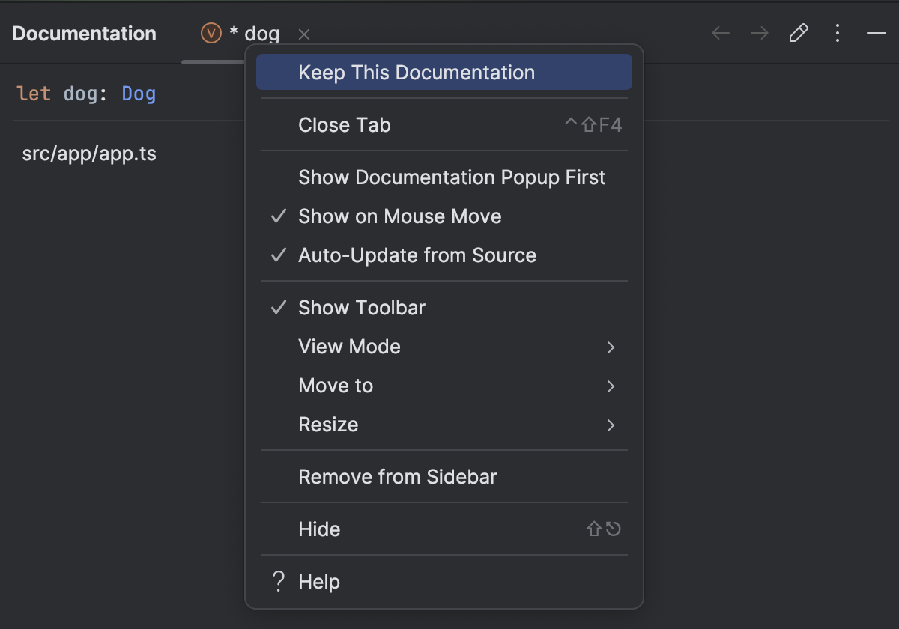Uncheck Show Toolbar
Viewport: 899px width, 629px height.
[361, 308]
